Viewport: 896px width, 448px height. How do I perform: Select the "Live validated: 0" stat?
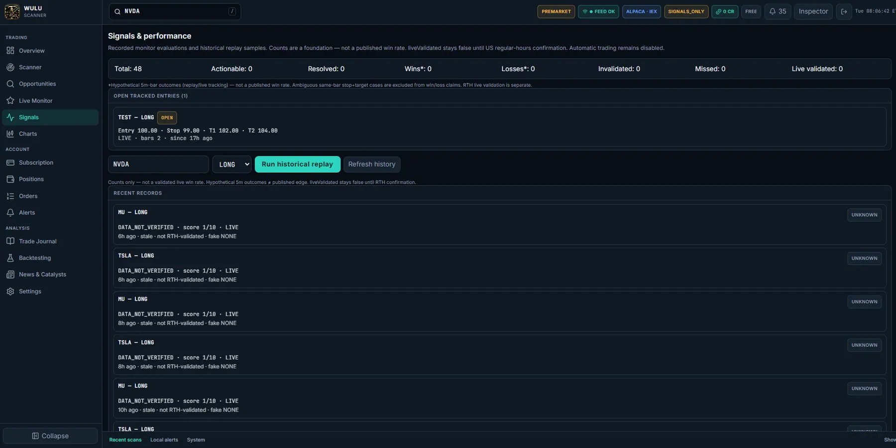[817, 69]
